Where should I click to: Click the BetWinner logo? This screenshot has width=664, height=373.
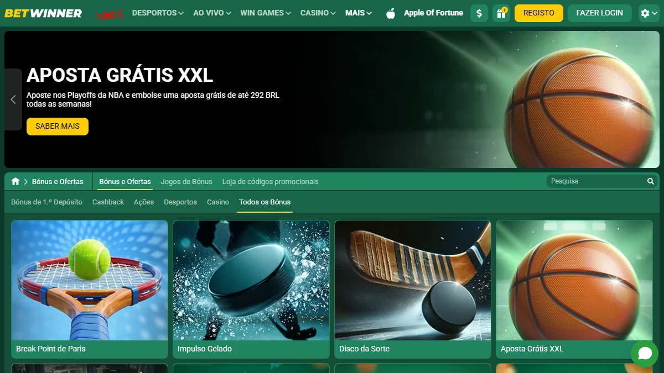click(43, 13)
